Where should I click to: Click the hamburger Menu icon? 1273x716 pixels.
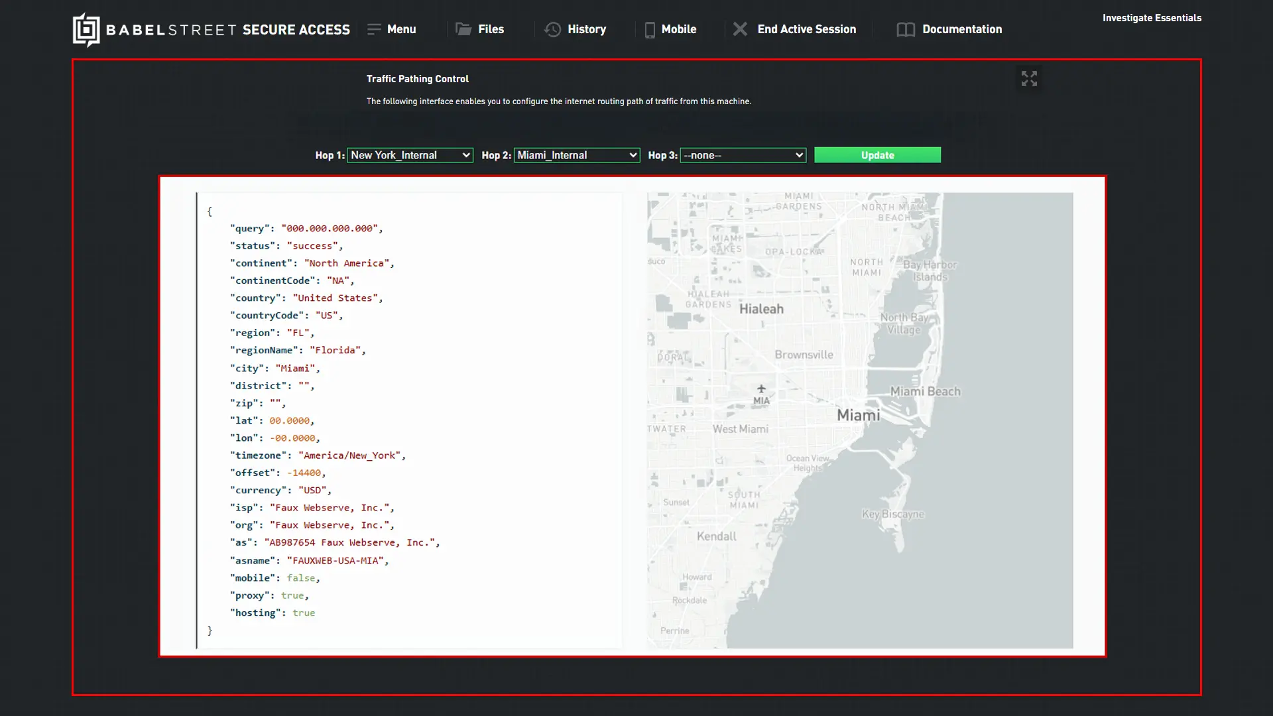click(374, 29)
